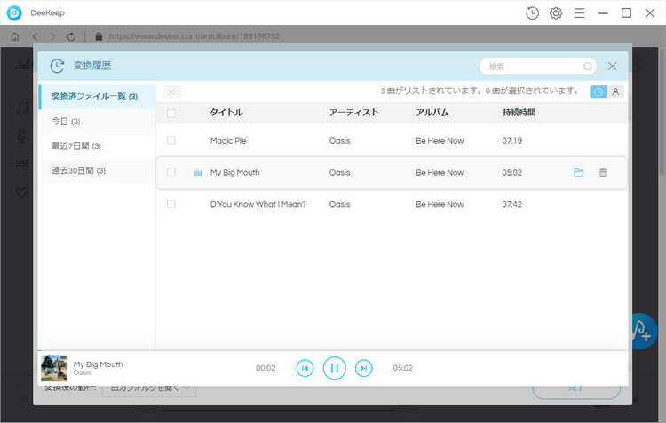
Task: Click the disabled delete X above the list
Action: tap(171, 91)
